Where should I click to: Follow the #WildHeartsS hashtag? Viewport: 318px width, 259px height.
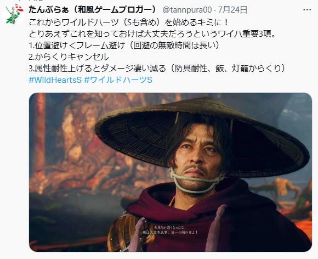(55, 80)
